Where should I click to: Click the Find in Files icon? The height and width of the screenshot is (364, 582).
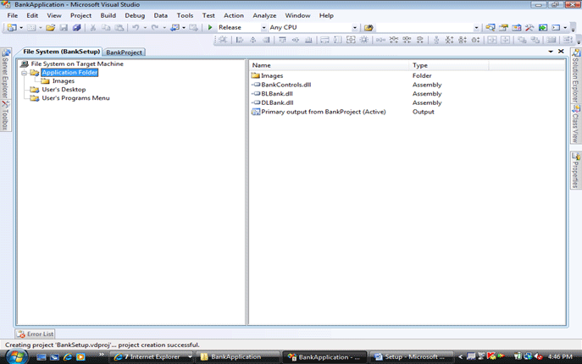click(x=369, y=27)
